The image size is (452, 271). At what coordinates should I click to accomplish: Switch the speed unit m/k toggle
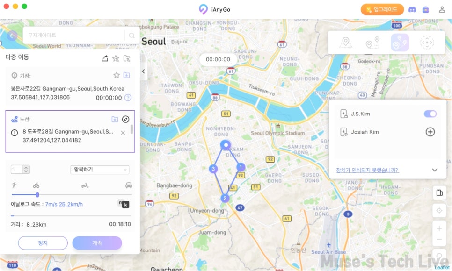point(124,204)
